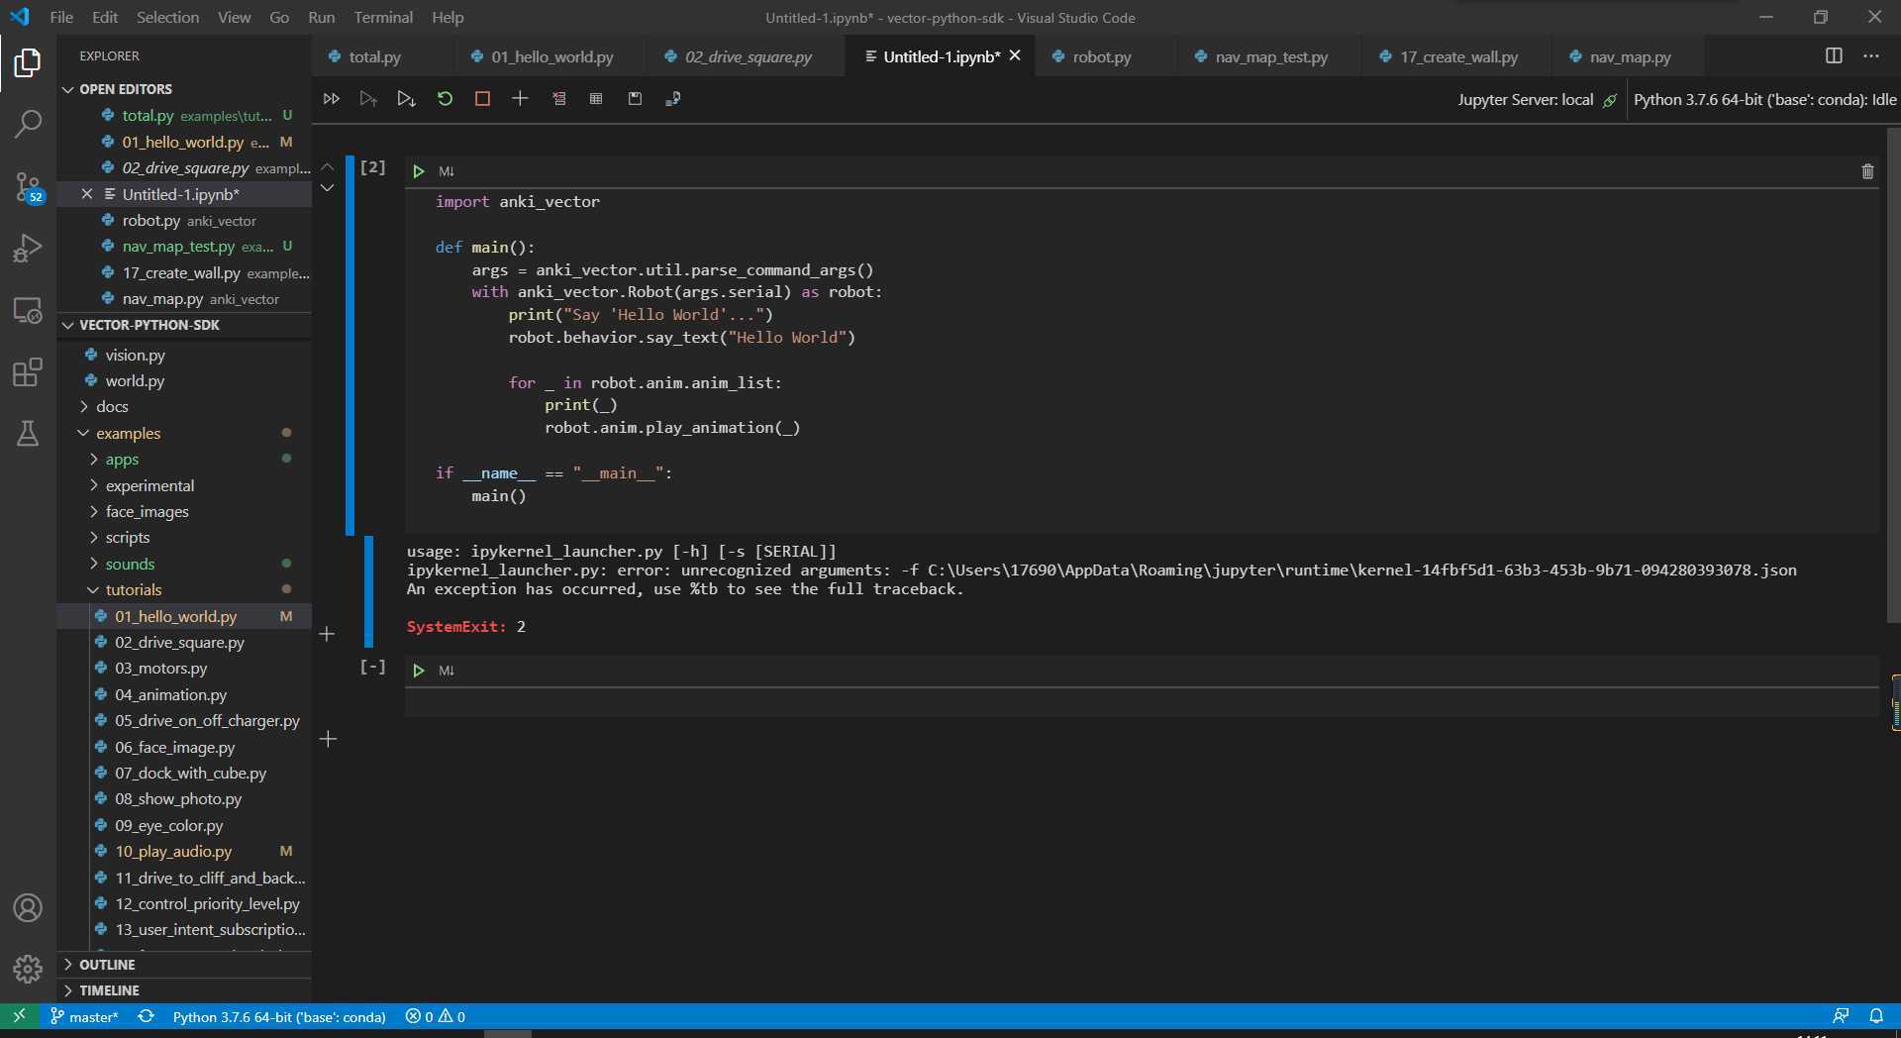Convert cell [2] to Markdown

[x=447, y=171]
